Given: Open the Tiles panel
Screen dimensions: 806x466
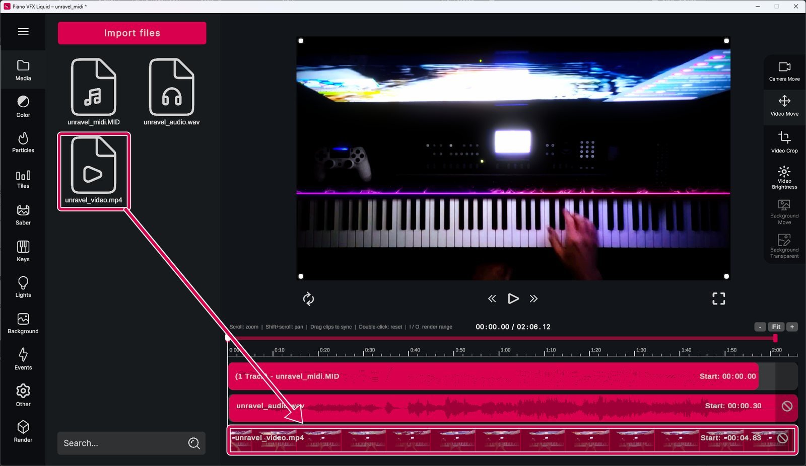Looking at the screenshot, I should point(23,179).
